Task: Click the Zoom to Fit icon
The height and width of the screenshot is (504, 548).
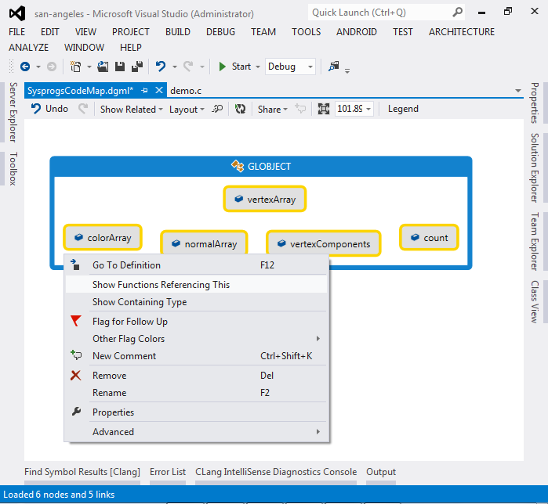Action: pyautogui.click(x=324, y=109)
